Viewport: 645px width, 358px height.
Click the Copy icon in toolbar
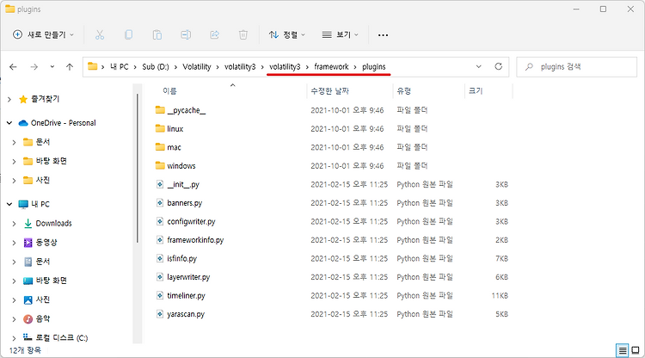[128, 35]
